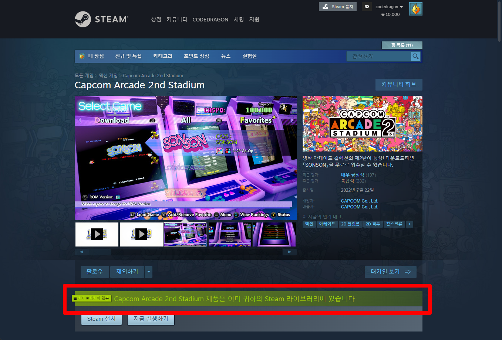This screenshot has width=502, height=340.
Task: Click the Steam logo in header
Action: pyautogui.click(x=101, y=19)
